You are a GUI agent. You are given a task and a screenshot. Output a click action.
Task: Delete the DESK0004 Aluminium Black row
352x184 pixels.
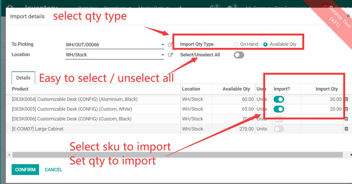(346, 99)
